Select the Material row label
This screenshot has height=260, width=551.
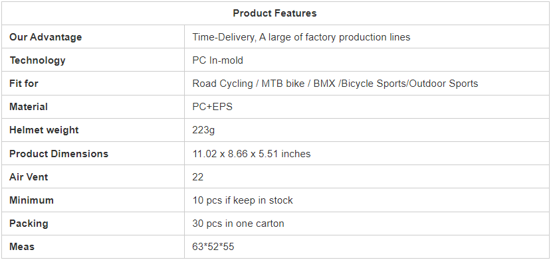29,107
